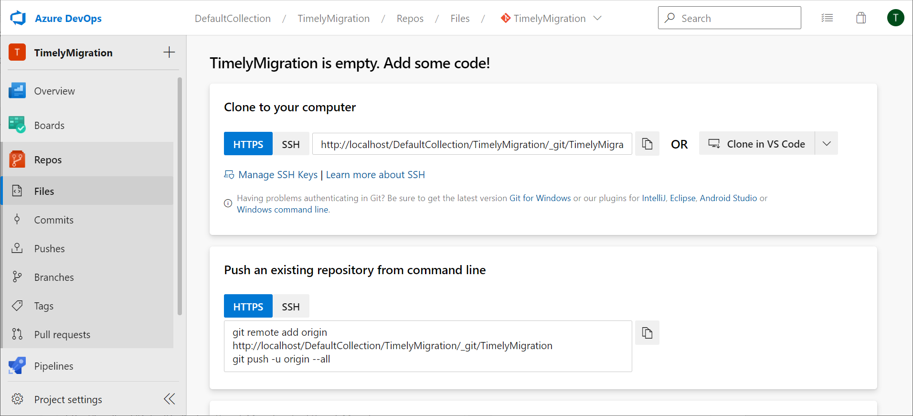Click the Pull requests icon in sidebar

click(17, 334)
